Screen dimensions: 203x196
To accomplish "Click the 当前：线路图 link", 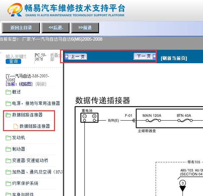I will click(x=19, y=84).
